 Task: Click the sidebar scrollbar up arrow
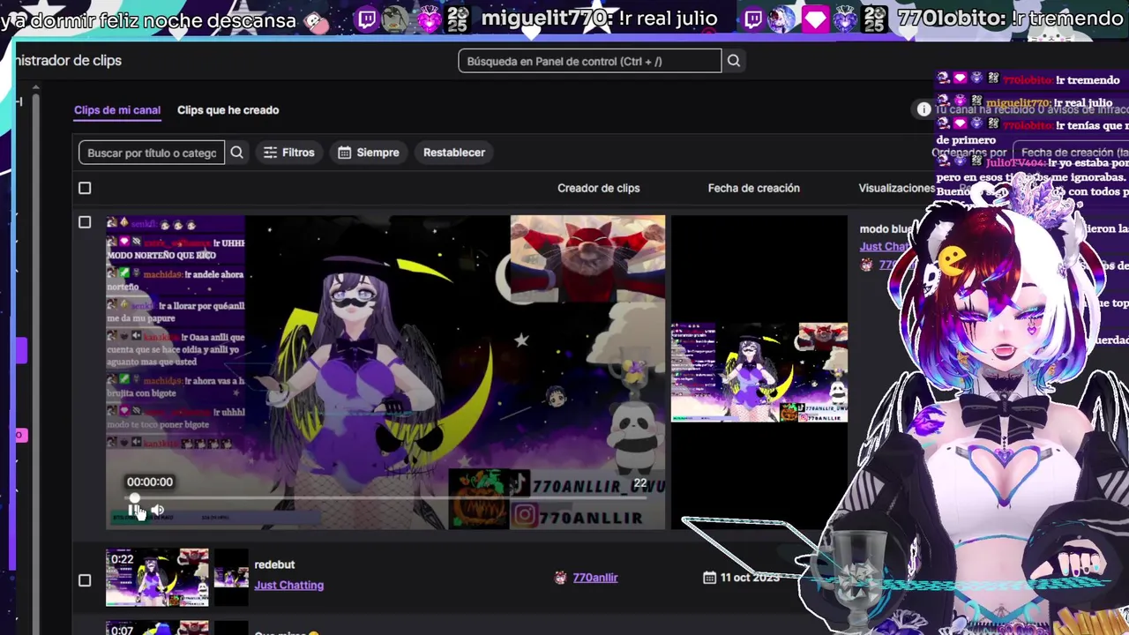point(35,88)
